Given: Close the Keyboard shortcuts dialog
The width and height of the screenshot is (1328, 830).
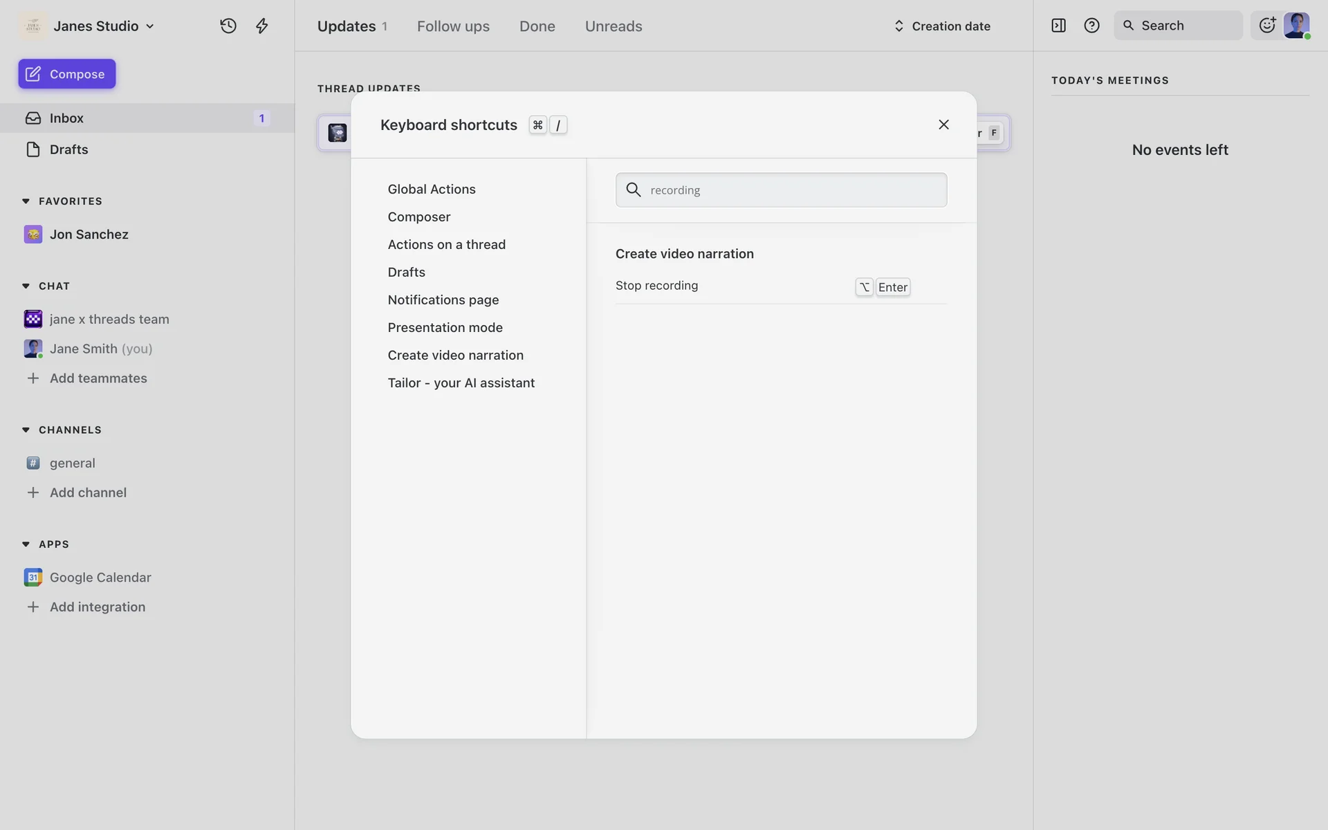Looking at the screenshot, I should 943,124.
